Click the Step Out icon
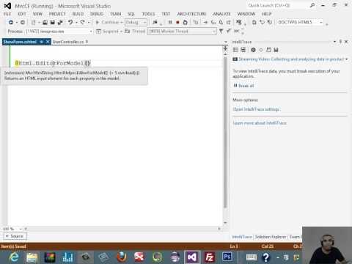The width and height of the screenshot is (352, 264). click(x=229, y=22)
